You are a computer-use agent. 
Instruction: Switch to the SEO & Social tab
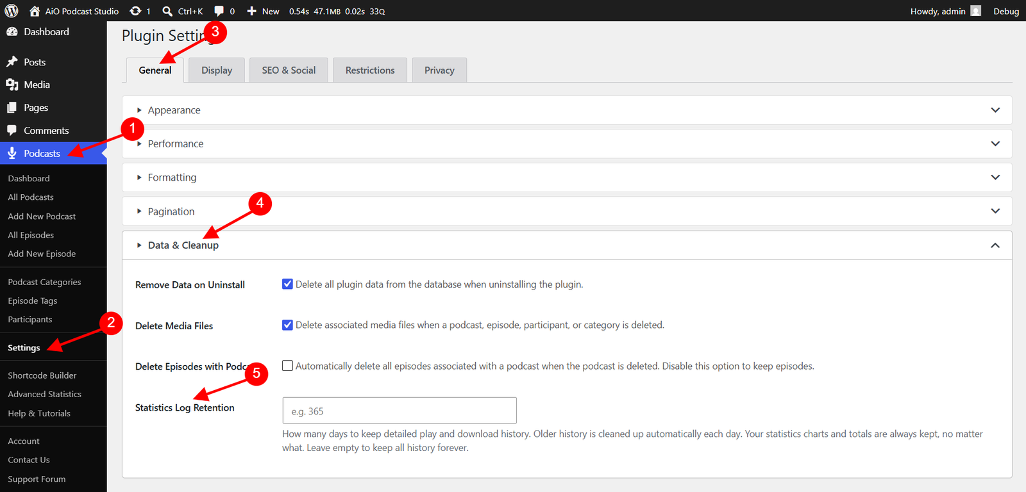tap(289, 70)
